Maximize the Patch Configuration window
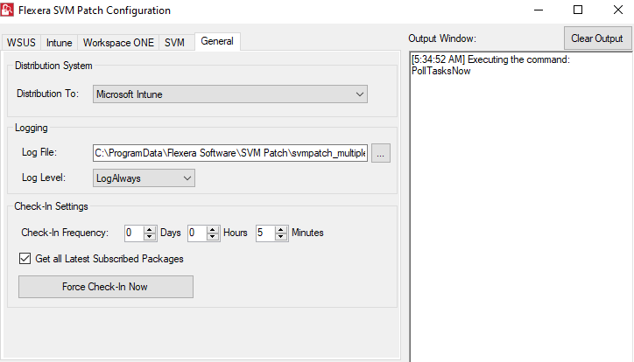Image resolution: width=634 pixels, height=362 pixels. tap(578, 10)
